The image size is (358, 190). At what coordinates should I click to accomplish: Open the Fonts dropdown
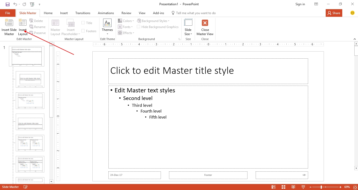(125, 27)
